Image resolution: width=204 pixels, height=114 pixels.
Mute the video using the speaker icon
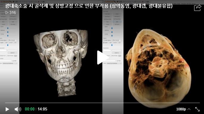(x=18, y=109)
